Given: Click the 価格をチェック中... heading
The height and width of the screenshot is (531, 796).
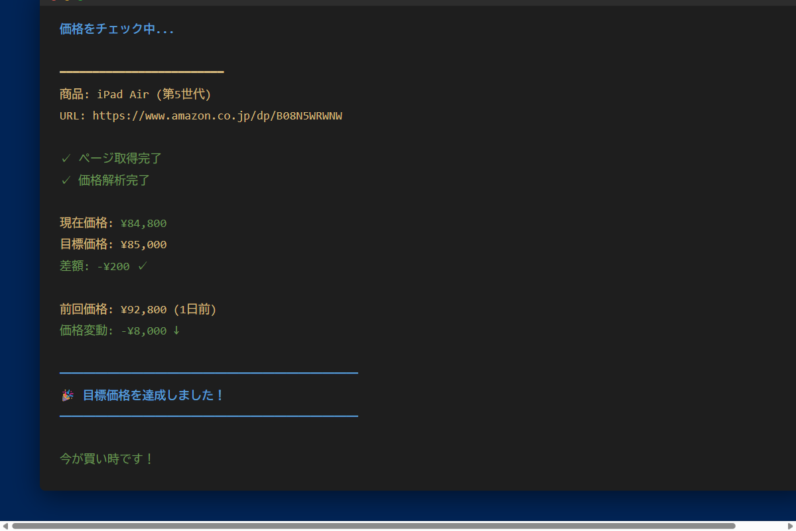Looking at the screenshot, I should coord(117,29).
